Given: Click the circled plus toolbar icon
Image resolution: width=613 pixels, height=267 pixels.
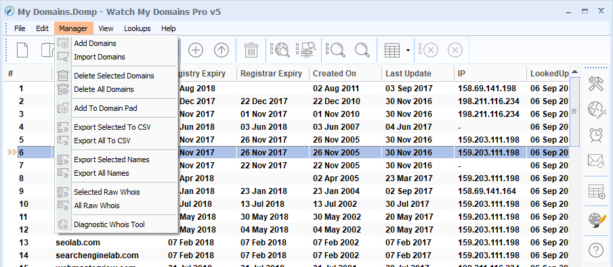Looking at the screenshot, I should (x=196, y=50).
